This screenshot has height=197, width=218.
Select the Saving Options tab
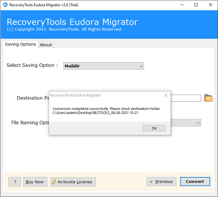[20, 44]
